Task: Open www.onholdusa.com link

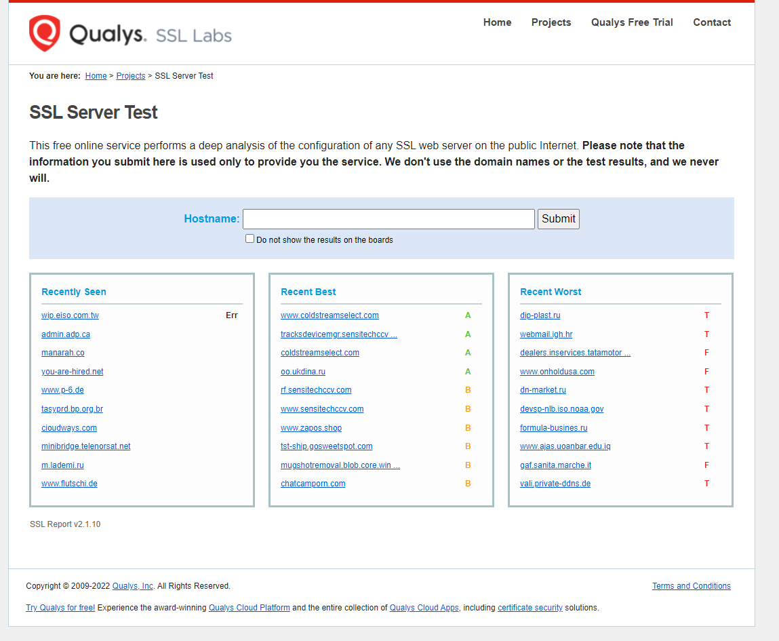Action: coord(557,371)
